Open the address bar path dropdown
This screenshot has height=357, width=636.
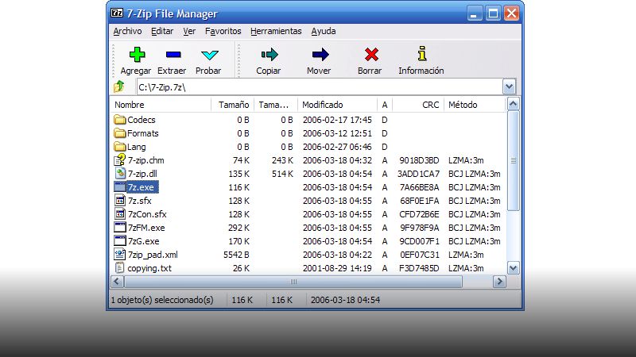[x=509, y=86]
